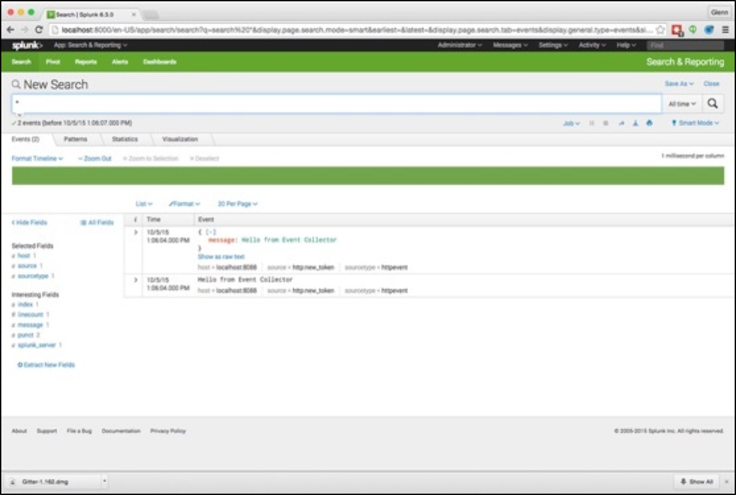
Task: Open the Settings menu
Action: (553, 45)
